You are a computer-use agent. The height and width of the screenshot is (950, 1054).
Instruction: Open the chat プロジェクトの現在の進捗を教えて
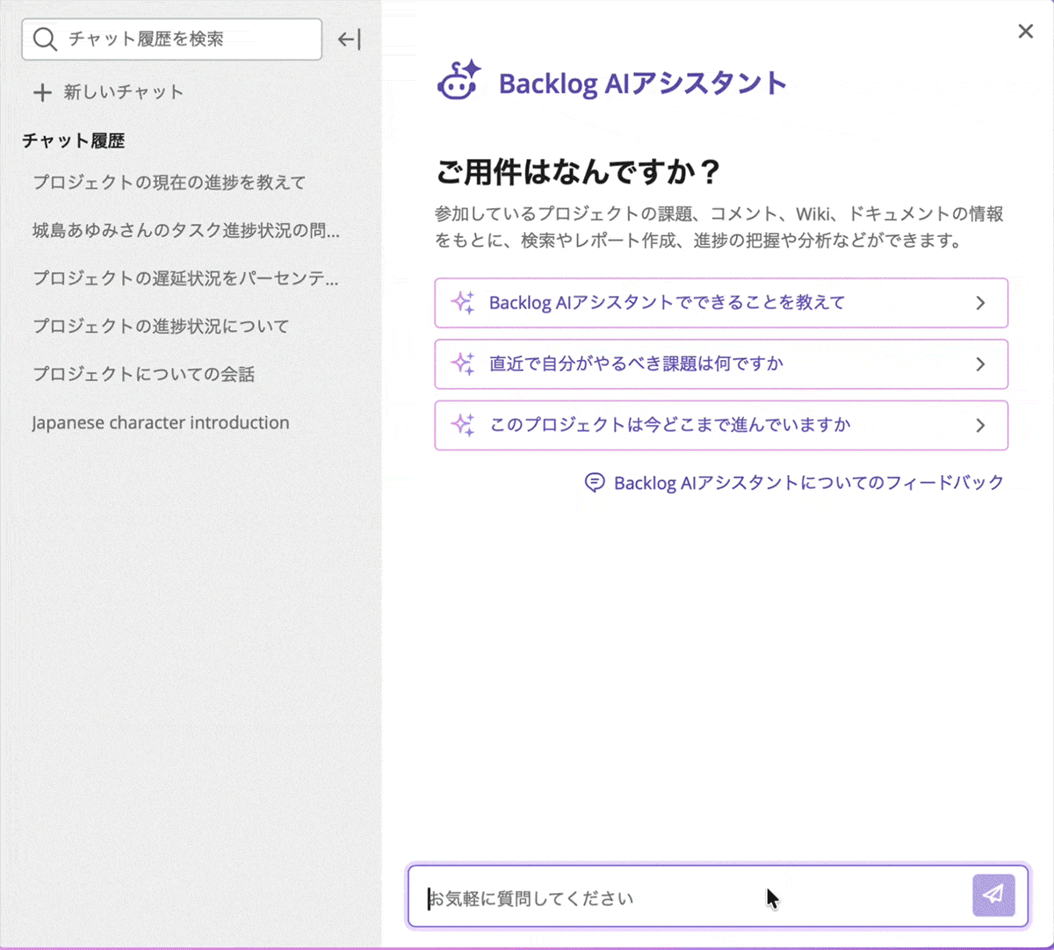169,182
